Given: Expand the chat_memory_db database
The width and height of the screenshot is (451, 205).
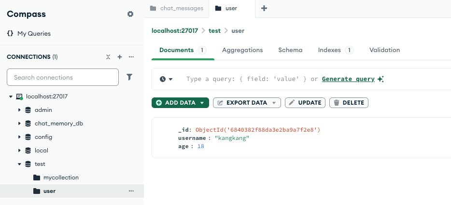Looking at the screenshot, I should 19,123.
